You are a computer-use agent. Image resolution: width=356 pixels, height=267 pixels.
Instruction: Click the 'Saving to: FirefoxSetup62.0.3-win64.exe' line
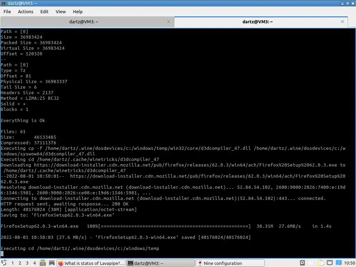pyautogui.click(x=57, y=215)
